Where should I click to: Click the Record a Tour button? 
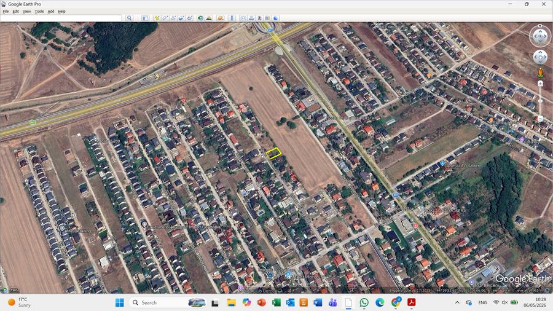pyautogui.click(x=189, y=18)
